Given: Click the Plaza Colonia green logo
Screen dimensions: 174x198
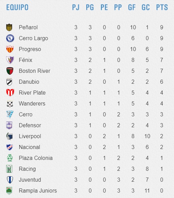Looking at the screenshot, I should tap(10, 158).
